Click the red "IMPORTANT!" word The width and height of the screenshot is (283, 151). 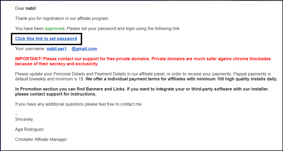click(28, 59)
